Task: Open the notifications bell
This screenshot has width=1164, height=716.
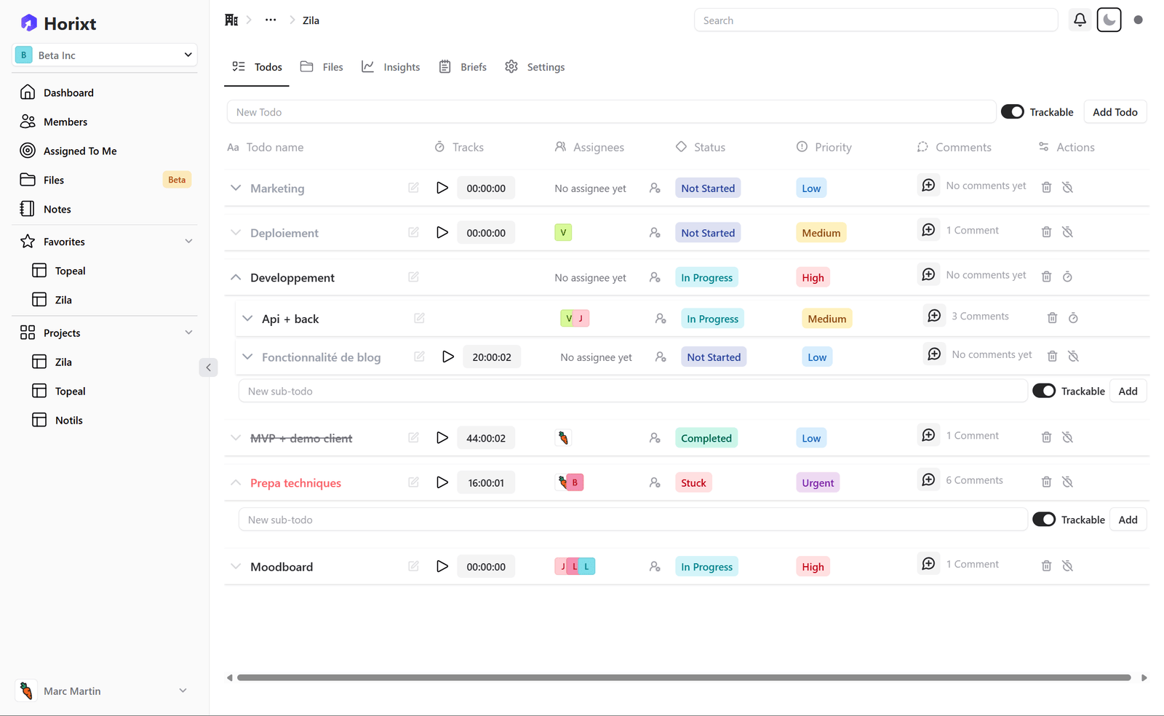Action: point(1080,20)
